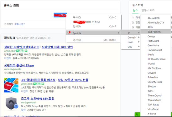Click the N로그인 badge next to yesnic.com
Image resolution: width=172 pixels, height=117 pixels.
click(37, 84)
